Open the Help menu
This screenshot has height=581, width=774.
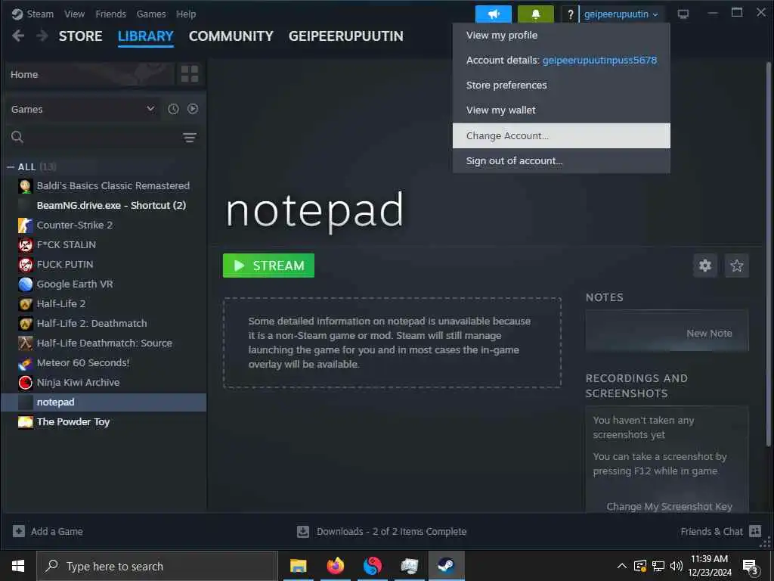186,14
